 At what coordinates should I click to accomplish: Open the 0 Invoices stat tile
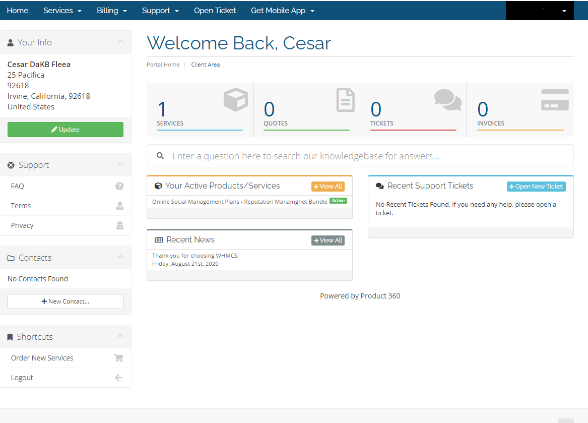pos(520,109)
